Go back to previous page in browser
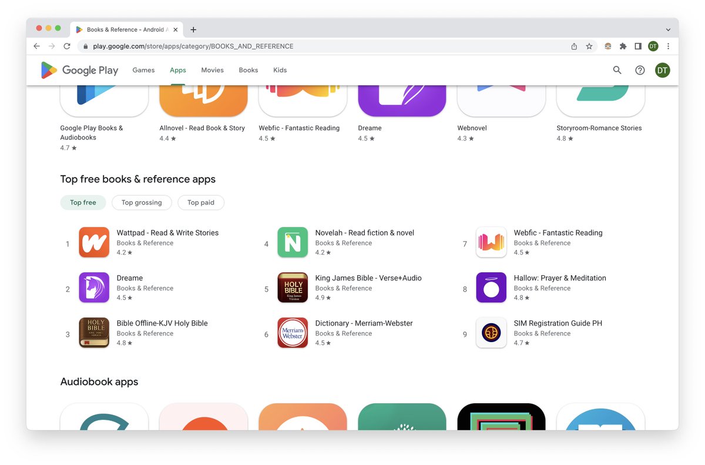 coord(36,46)
